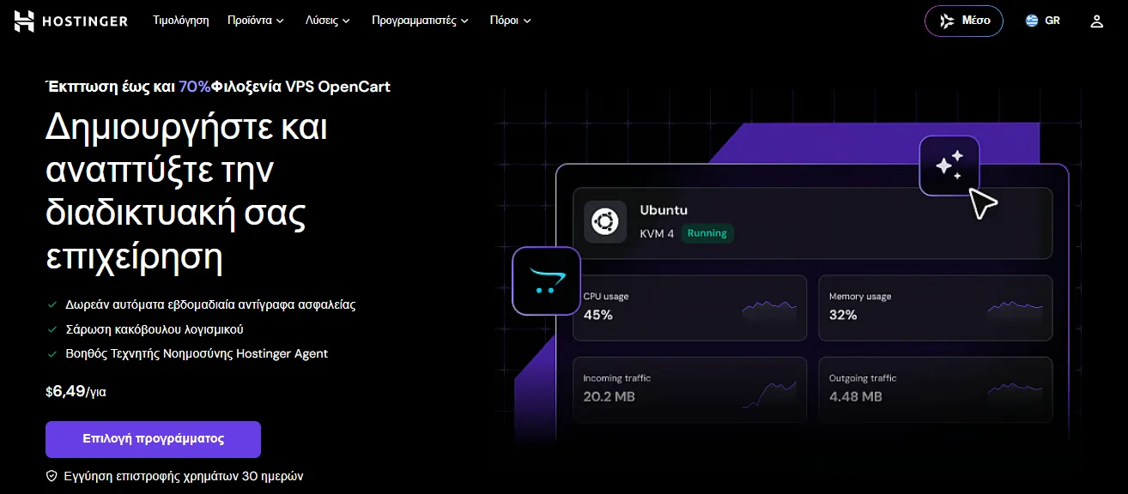1128x494 pixels.
Task: Expand the Προϊόντα dropdown menu
Action: [256, 21]
